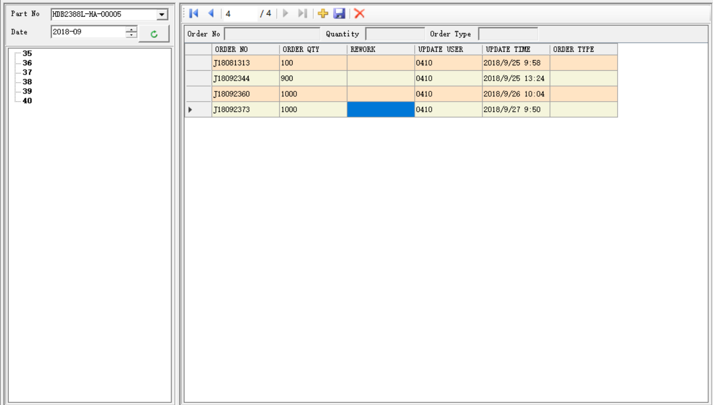Screen dimensions: 713x405
Task: Delete record with the red X icon
Action: click(x=359, y=14)
